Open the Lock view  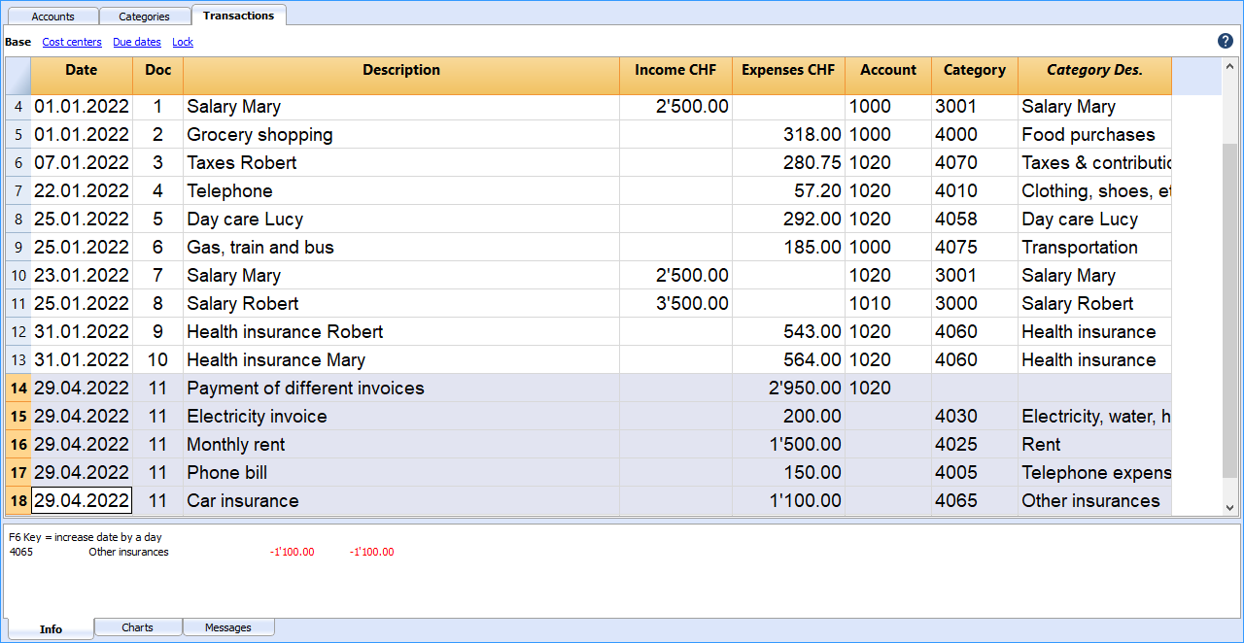(183, 42)
